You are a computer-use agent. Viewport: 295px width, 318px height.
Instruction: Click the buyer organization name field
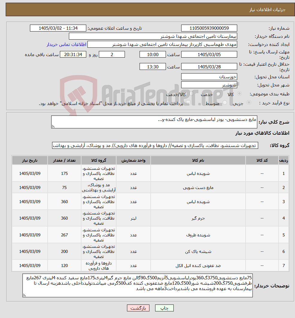click(153, 36)
